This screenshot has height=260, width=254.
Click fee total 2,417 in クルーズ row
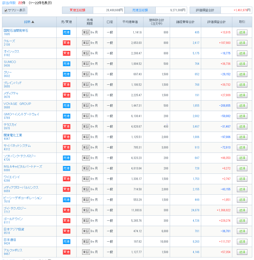pyautogui.click(x=196, y=43)
